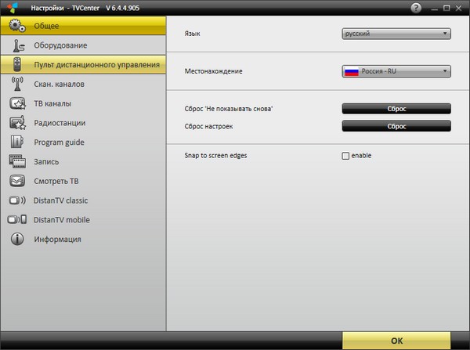Click the gears icon beside Общее
This screenshot has height=350, width=470.
coord(17,26)
